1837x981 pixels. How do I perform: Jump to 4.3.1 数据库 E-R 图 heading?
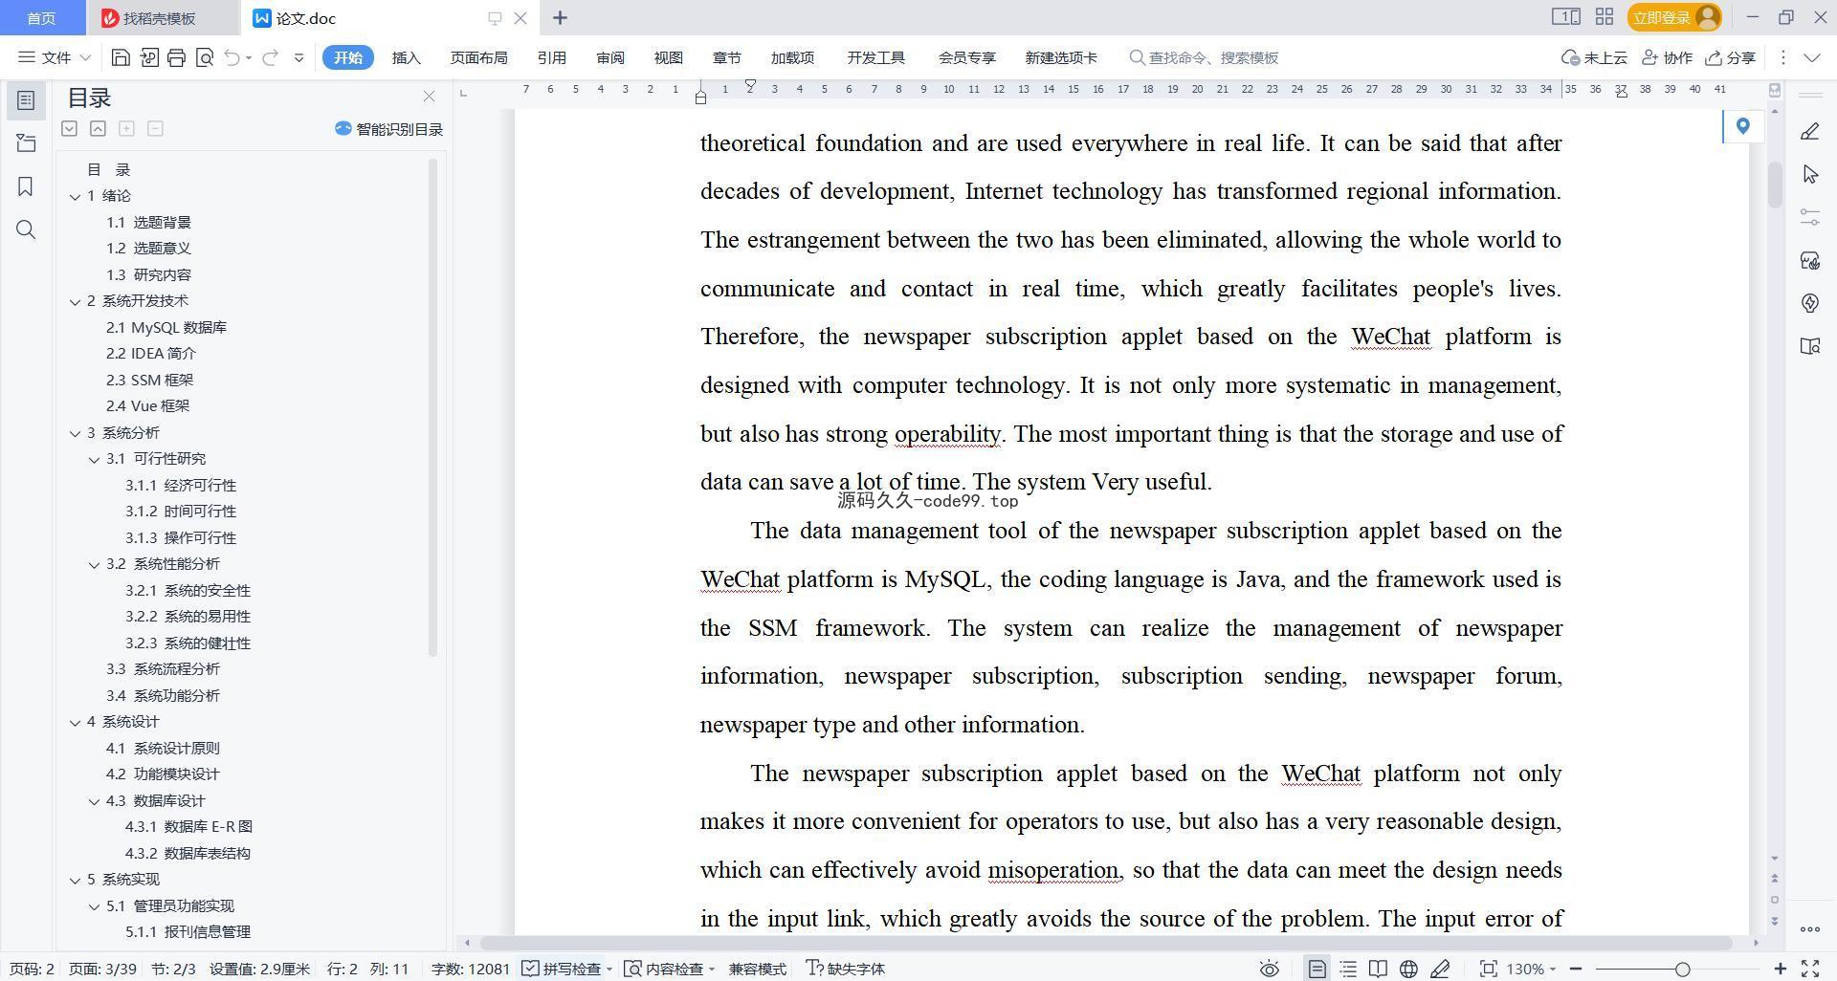point(188,826)
